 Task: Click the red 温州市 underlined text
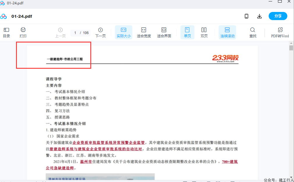[x=86, y=162]
